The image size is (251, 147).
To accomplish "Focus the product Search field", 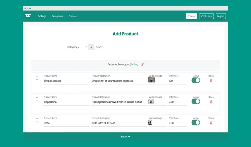I will [123, 47].
